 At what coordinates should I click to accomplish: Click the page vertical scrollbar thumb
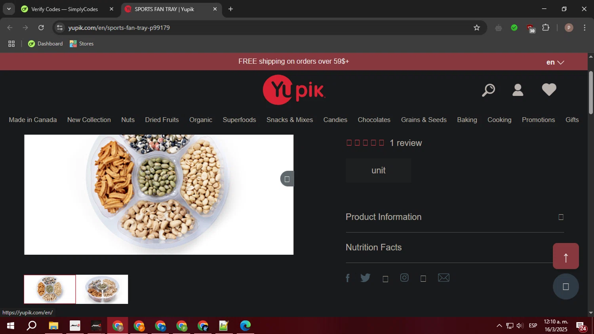tap(590, 93)
